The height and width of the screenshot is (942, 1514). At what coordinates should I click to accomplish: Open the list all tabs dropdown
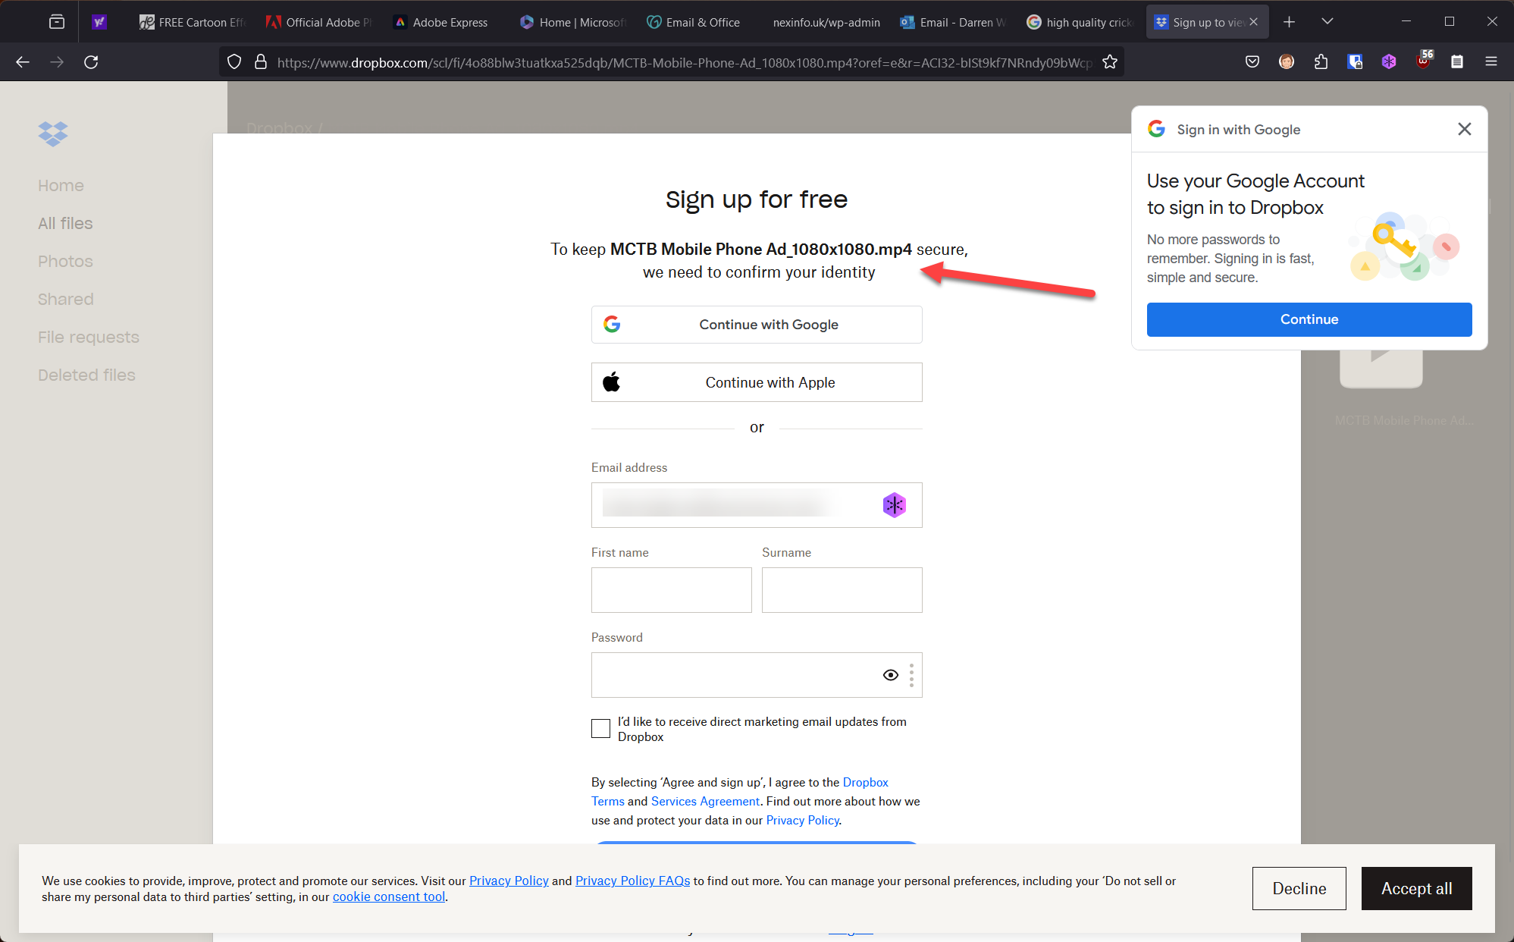coord(1327,22)
